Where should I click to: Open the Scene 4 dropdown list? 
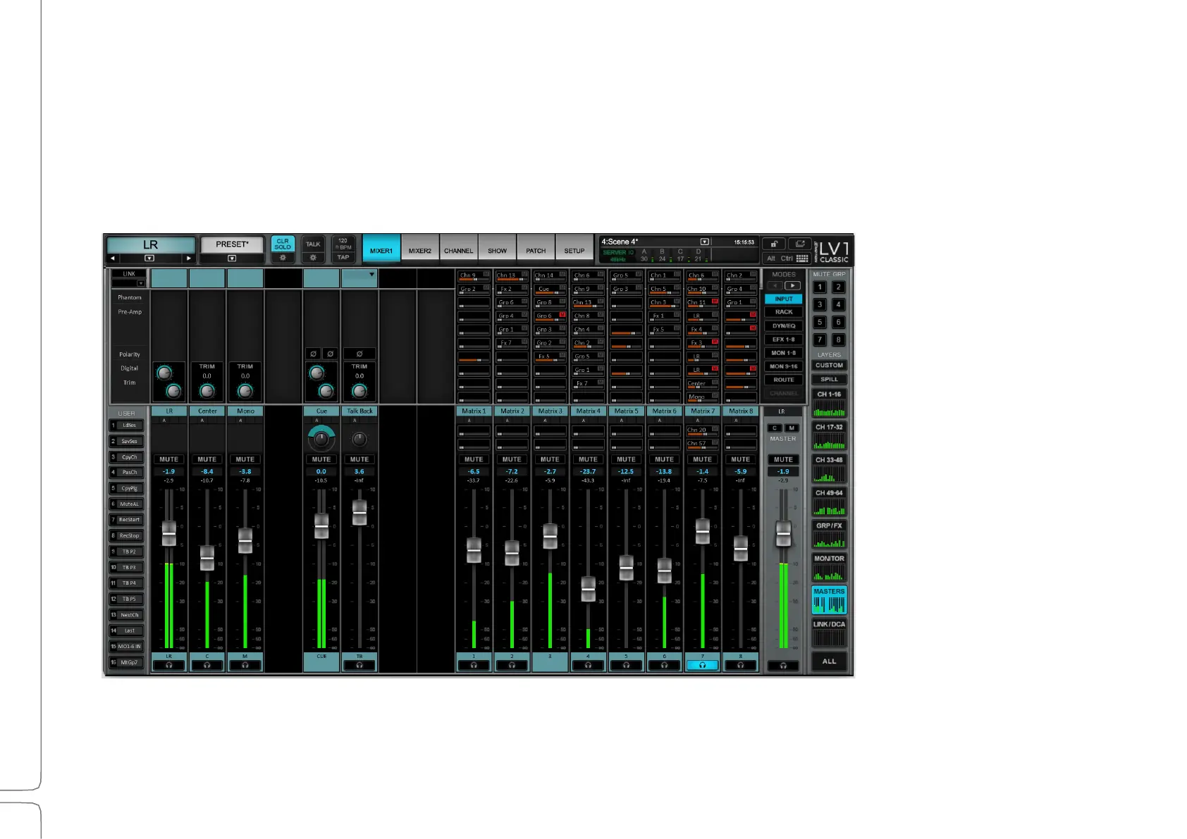(x=704, y=242)
